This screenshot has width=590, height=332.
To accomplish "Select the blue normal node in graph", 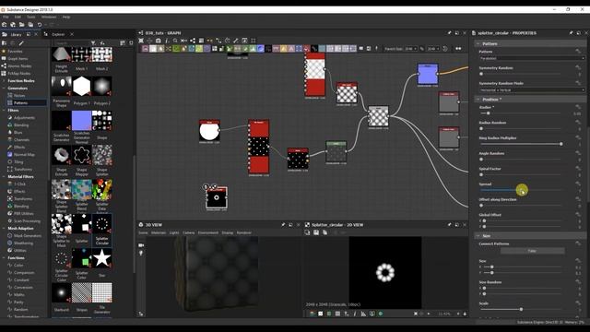I will pyautogui.click(x=428, y=74).
